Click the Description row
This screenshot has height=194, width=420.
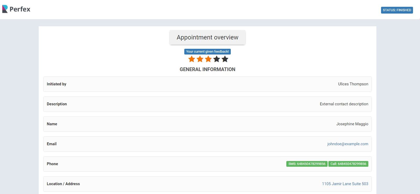[207, 104]
